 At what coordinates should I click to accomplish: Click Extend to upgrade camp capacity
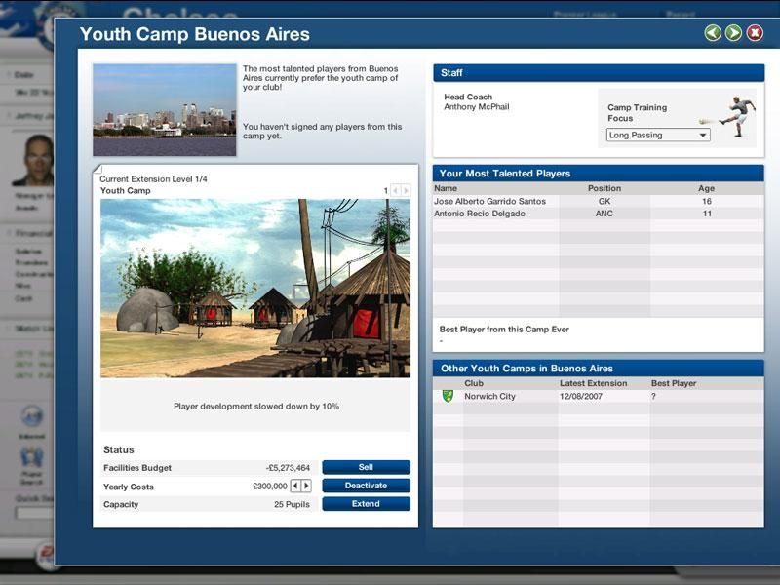coord(366,504)
